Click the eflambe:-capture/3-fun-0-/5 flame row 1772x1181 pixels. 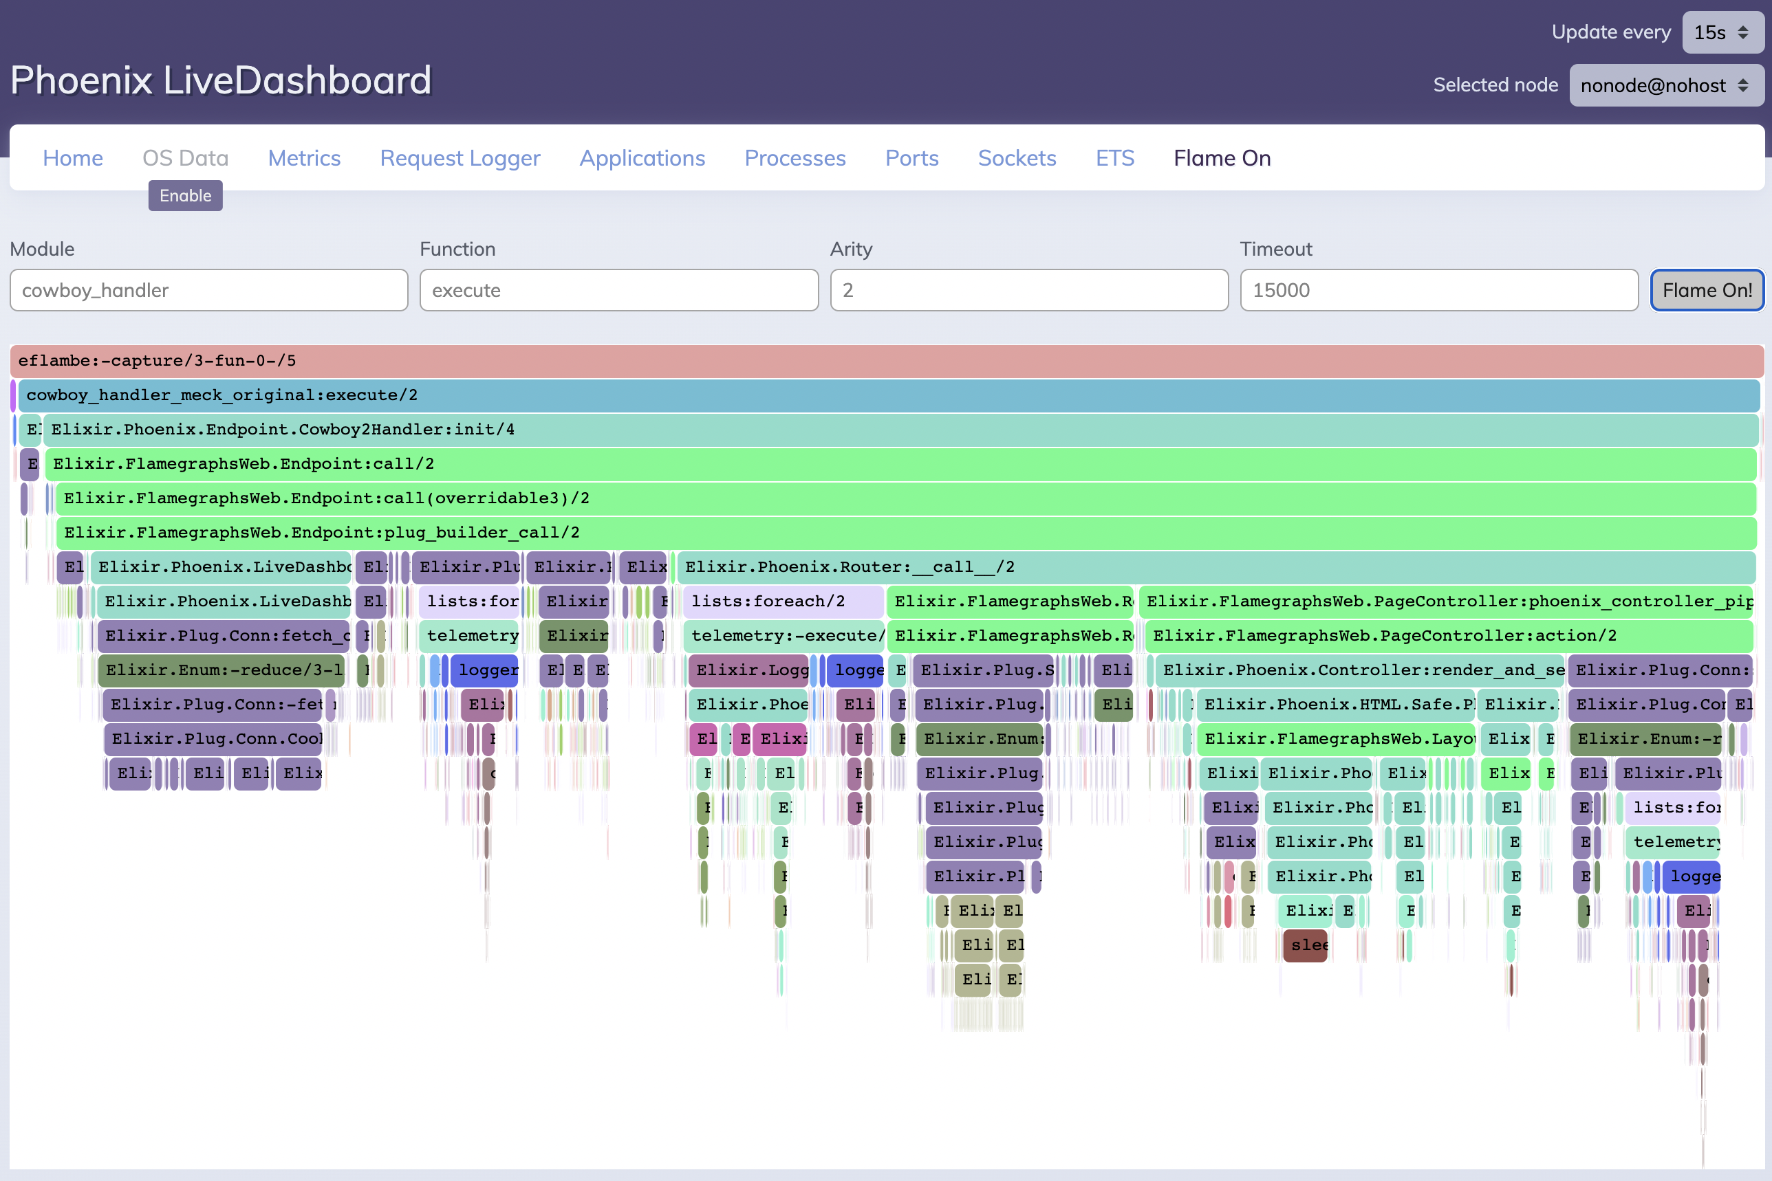click(886, 361)
